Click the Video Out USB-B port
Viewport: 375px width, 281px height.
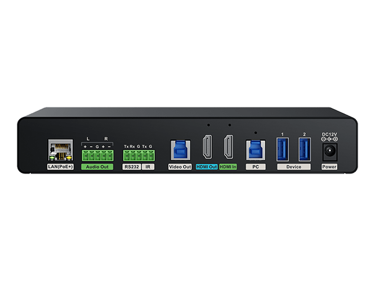[x=180, y=150]
